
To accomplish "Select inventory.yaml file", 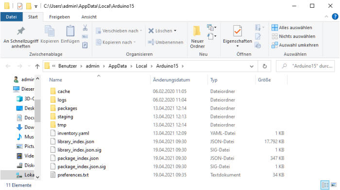I will coord(73,133).
